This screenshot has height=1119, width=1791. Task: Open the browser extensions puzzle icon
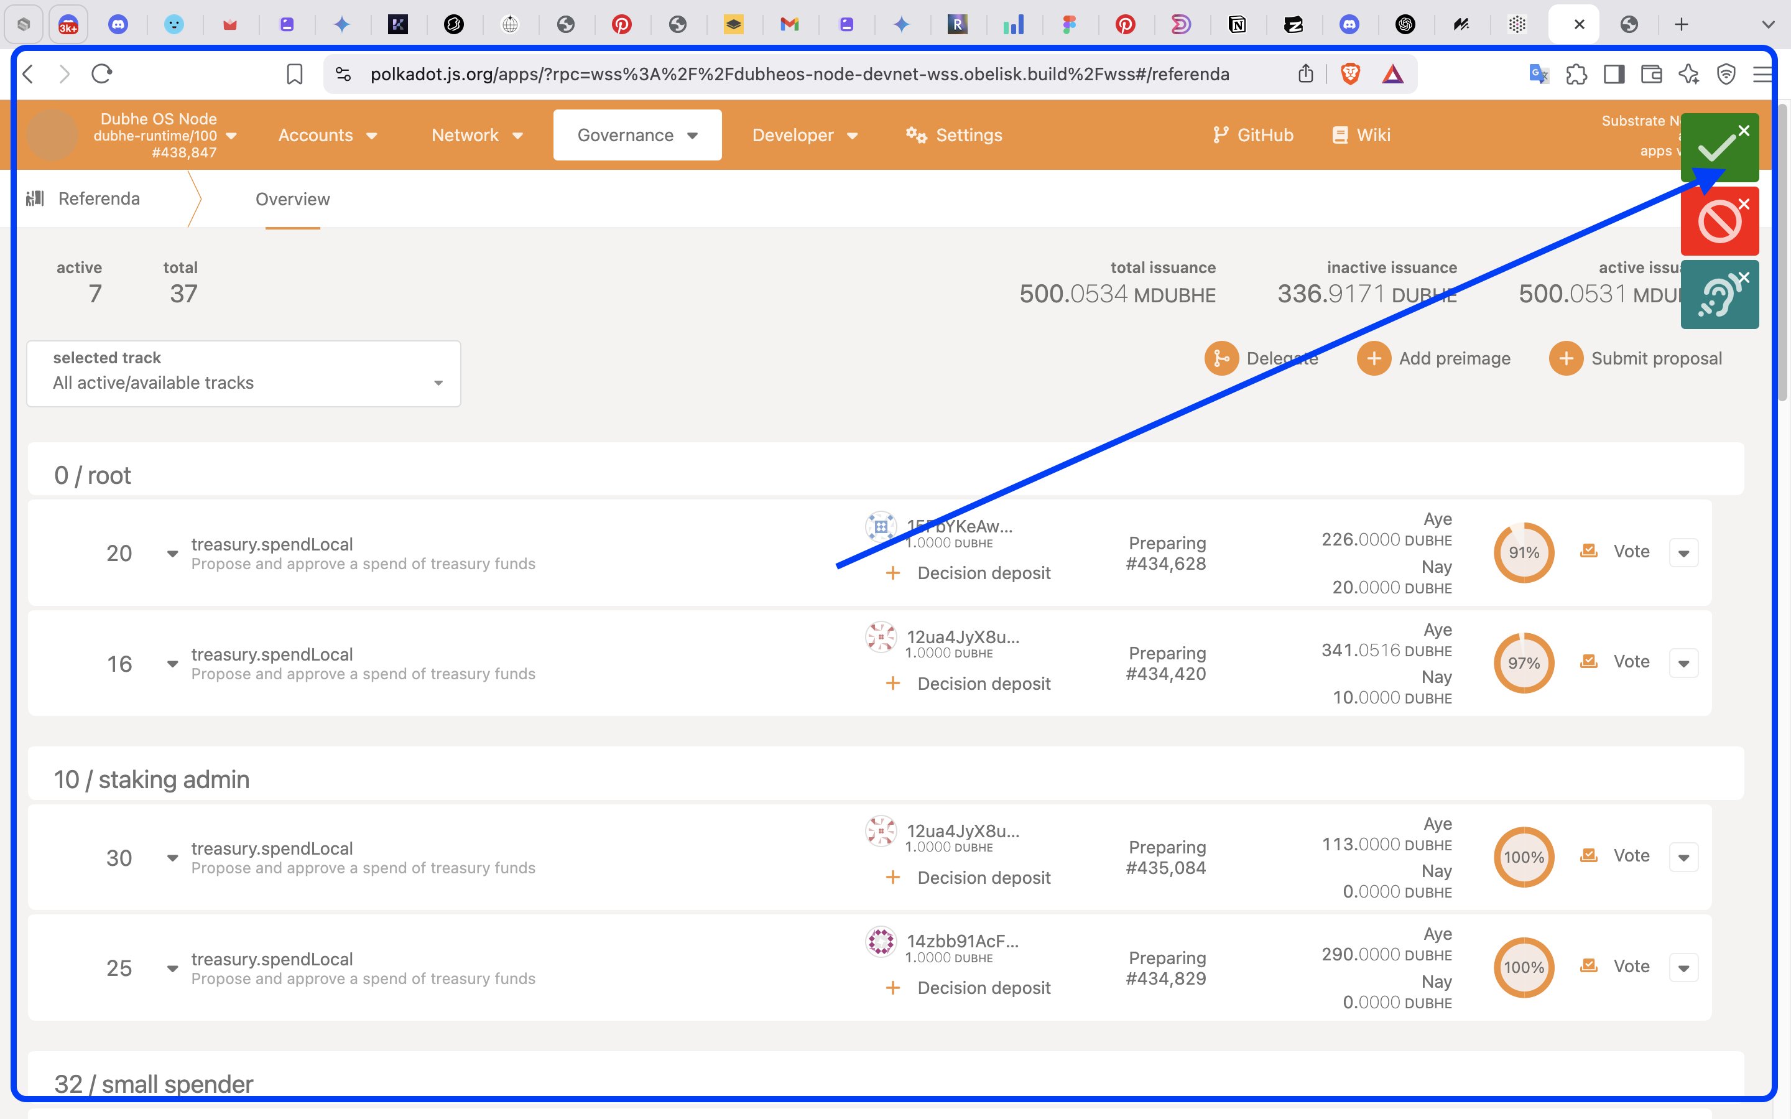click(1576, 74)
